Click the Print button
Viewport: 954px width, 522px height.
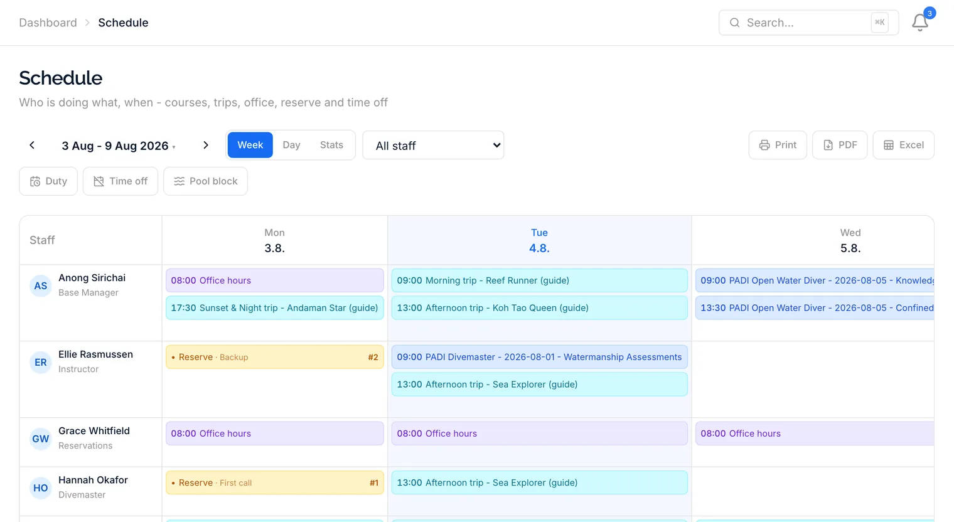[x=778, y=145]
